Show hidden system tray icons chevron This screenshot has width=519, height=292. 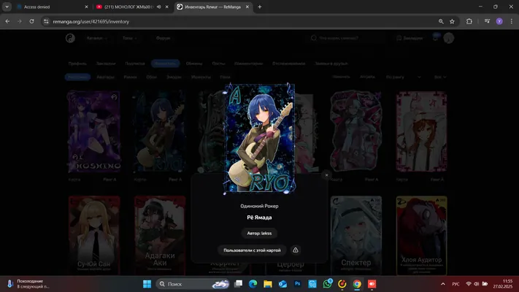coord(443,284)
